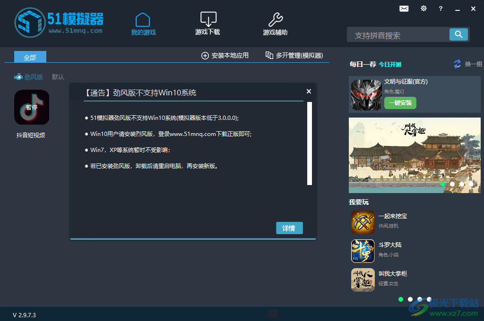Click the magnifier search button
Screen dimensions: 484x321
pyautogui.click(x=458, y=34)
